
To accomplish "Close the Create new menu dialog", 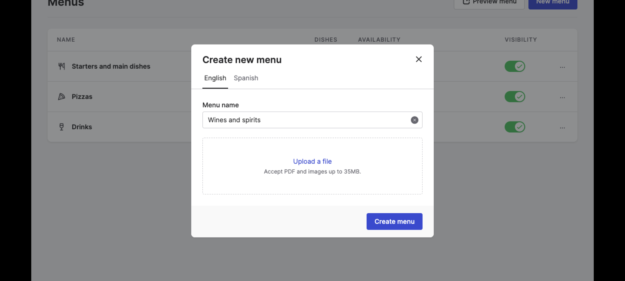I will pyautogui.click(x=418, y=59).
